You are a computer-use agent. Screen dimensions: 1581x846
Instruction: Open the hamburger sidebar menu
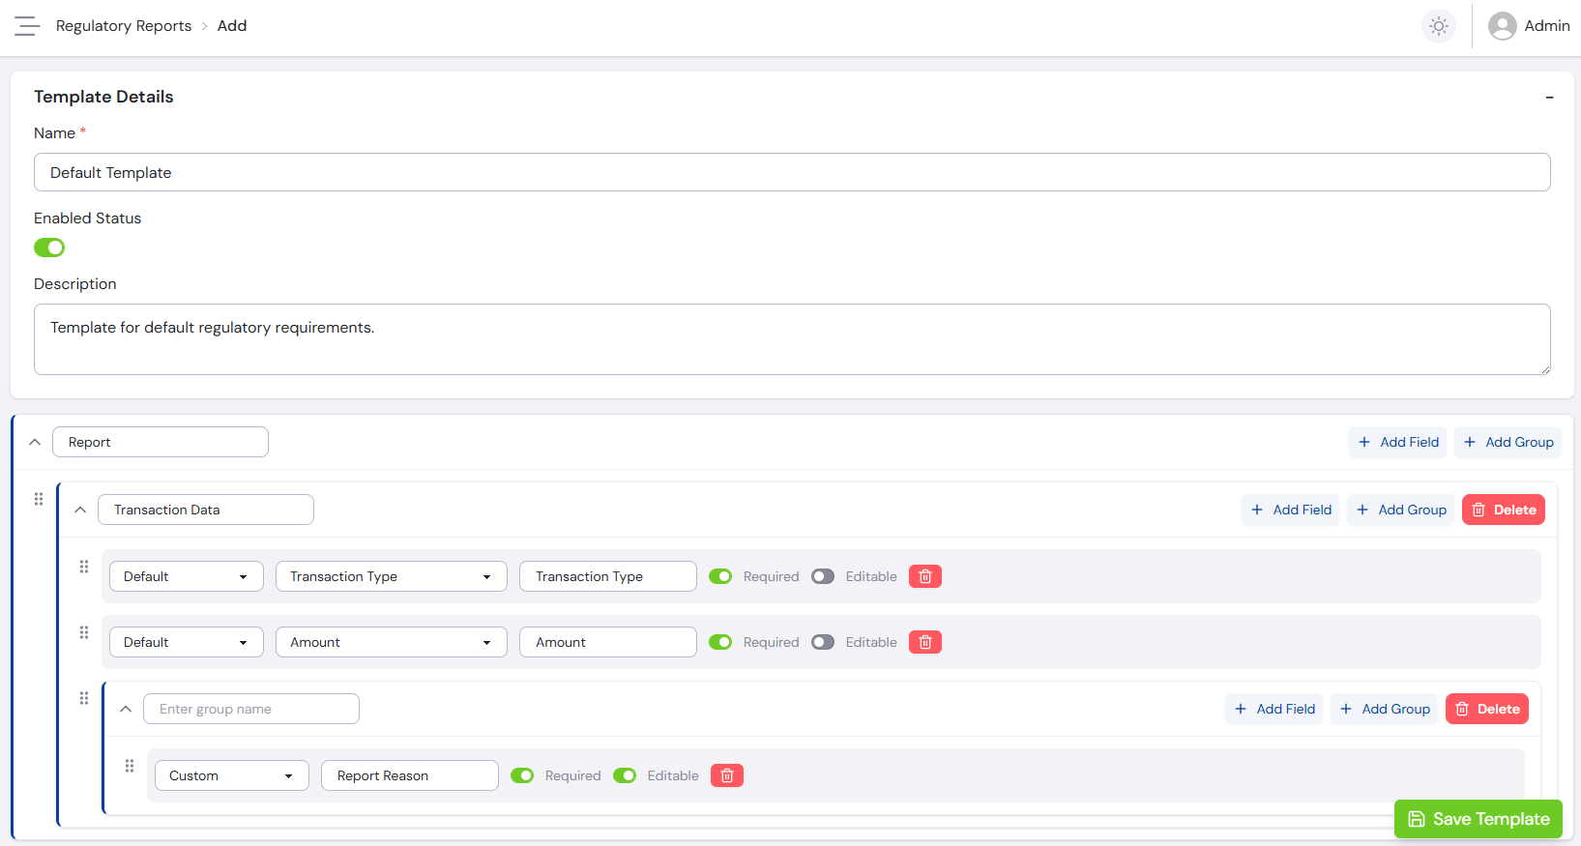pyautogui.click(x=27, y=26)
